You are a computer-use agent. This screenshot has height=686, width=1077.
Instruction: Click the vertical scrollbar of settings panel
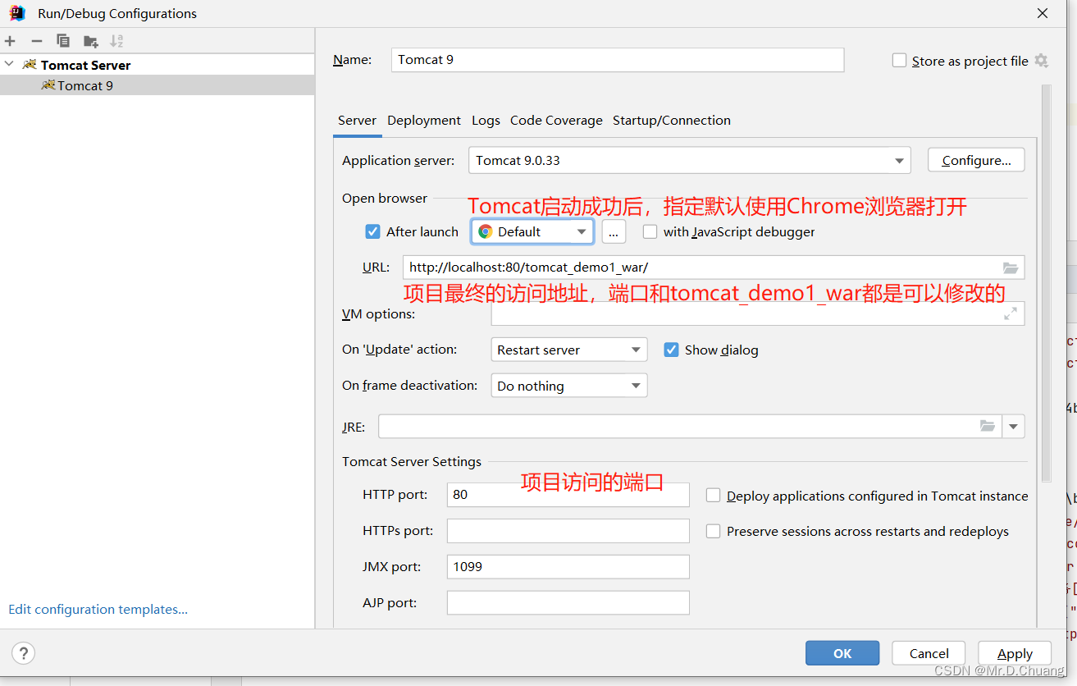pos(1046,283)
